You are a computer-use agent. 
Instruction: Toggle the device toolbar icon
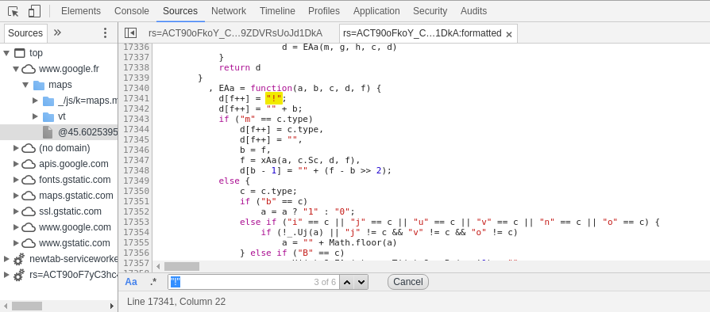pos(34,11)
